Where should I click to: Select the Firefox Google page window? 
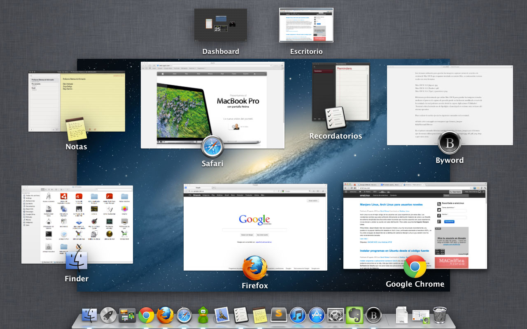255,227
